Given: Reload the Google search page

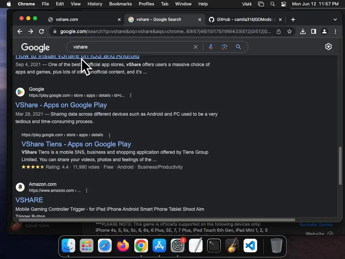Looking at the screenshot, I should point(41,31).
